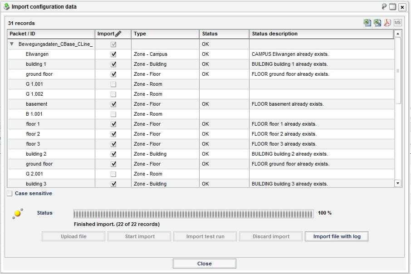Click the import progress bar

[193, 212]
